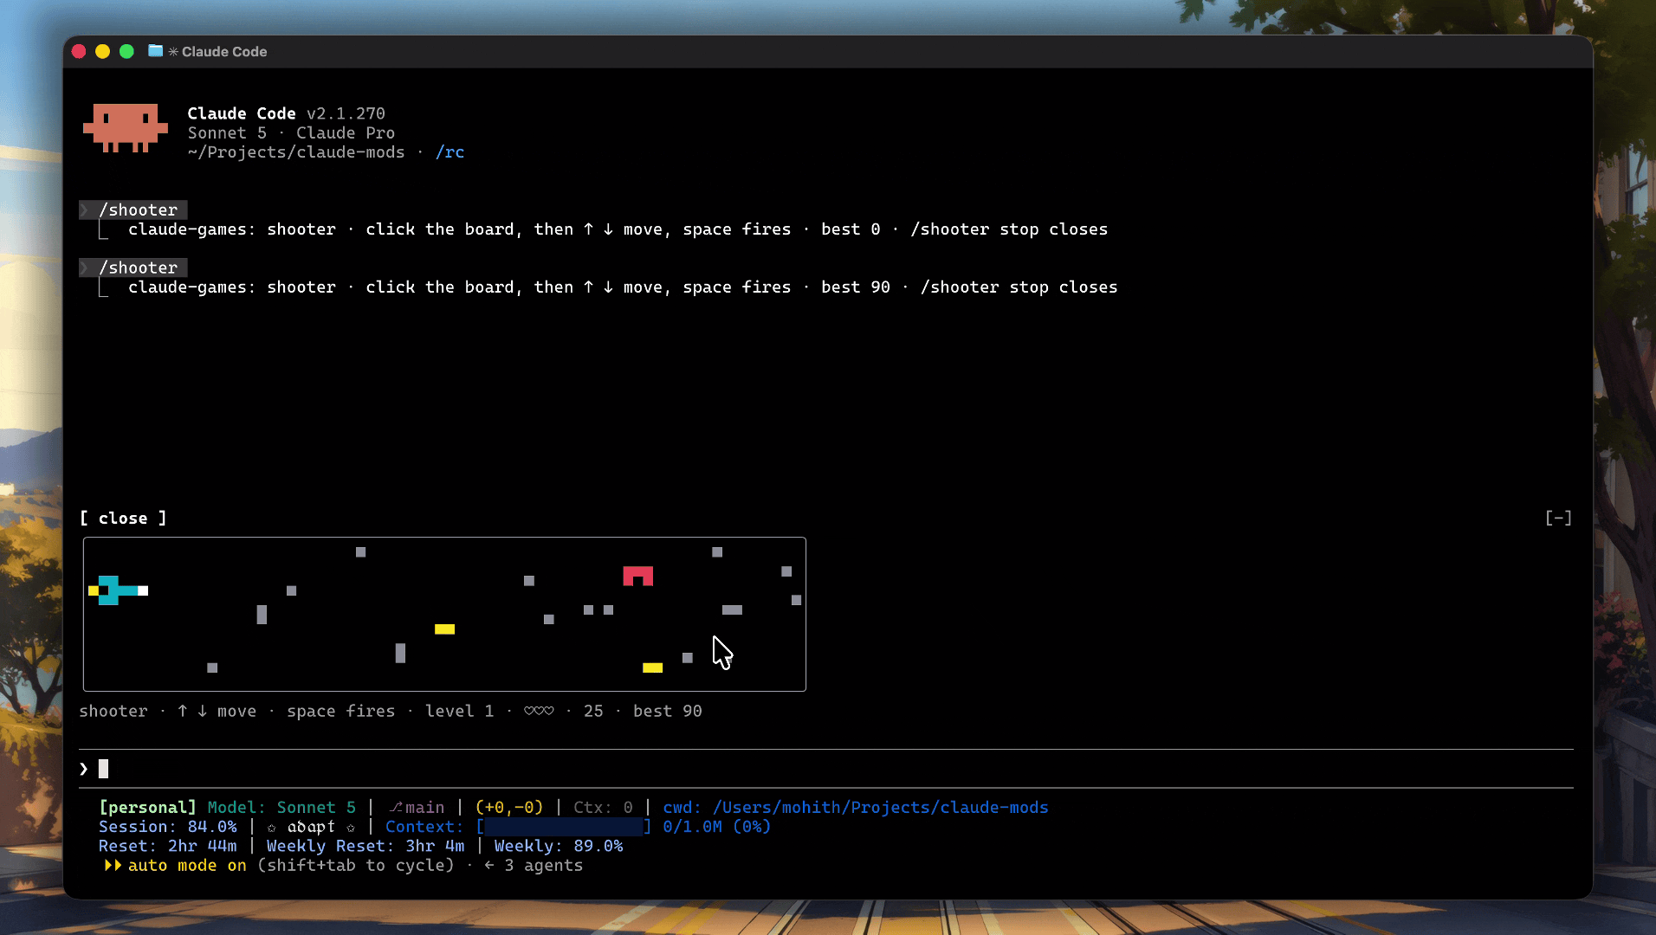Close the shooter game panel

123,518
